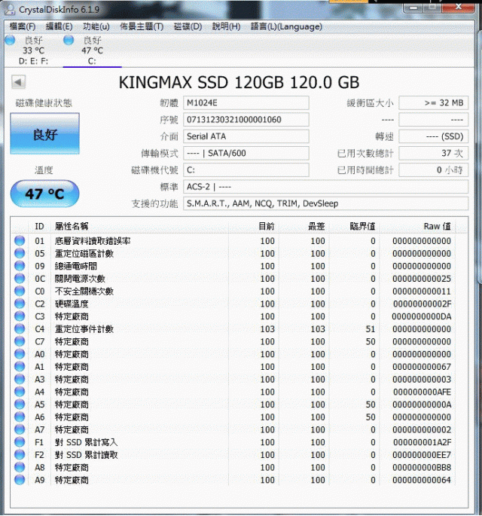Image resolution: width=482 pixels, height=516 pixels.
Task: Click the status icon of row A0
Action: point(20,354)
